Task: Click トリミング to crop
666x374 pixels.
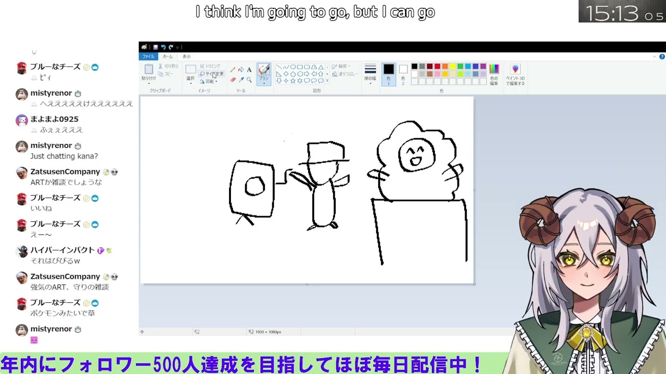Action: 210,66
